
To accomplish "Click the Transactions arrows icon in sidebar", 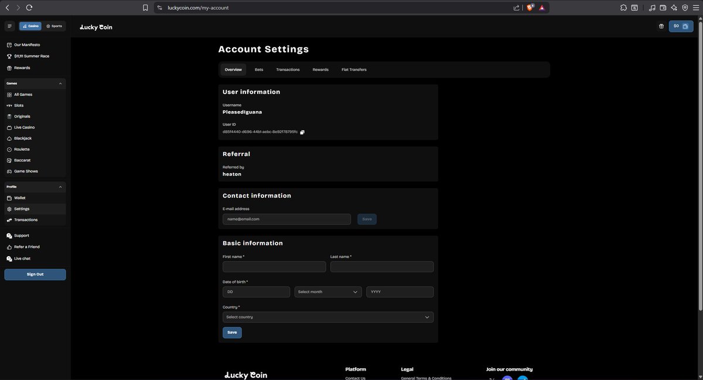I will [x=9, y=220].
